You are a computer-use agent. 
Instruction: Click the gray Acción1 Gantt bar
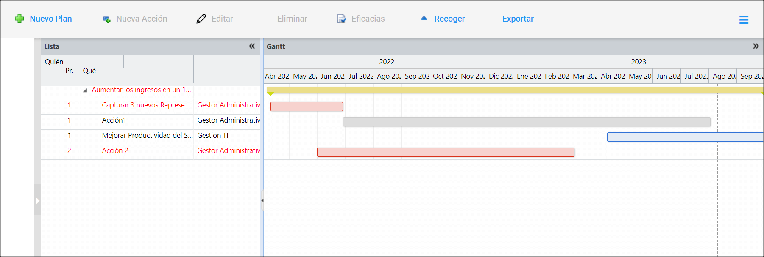[x=527, y=122]
